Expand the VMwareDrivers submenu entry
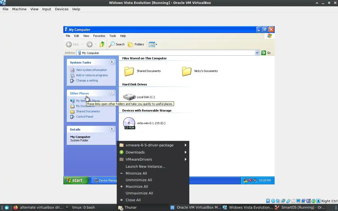Viewport: 338px width, 211px height. pos(153,159)
